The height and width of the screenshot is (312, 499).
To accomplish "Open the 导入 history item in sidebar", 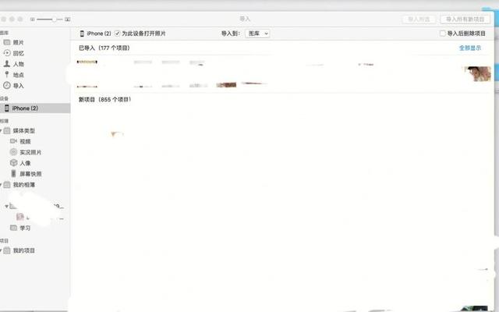I will pos(18,86).
